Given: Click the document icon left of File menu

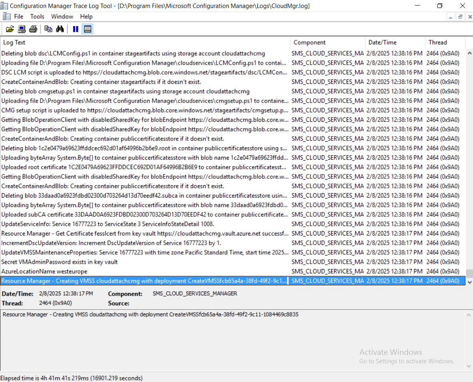Looking at the screenshot, I should 6,17.
